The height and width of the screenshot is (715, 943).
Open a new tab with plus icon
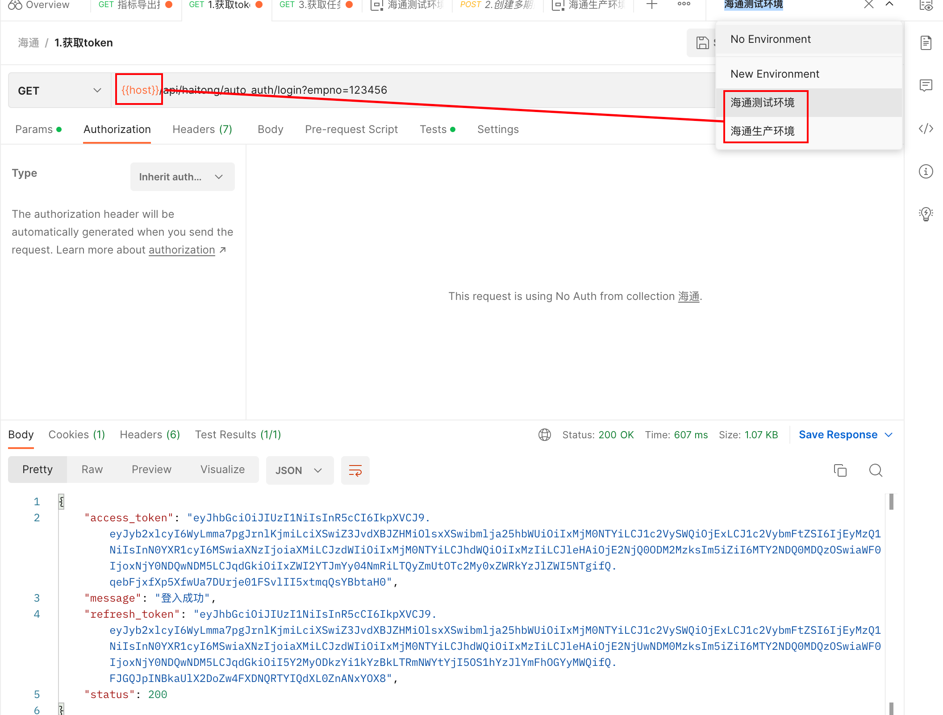(x=652, y=5)
